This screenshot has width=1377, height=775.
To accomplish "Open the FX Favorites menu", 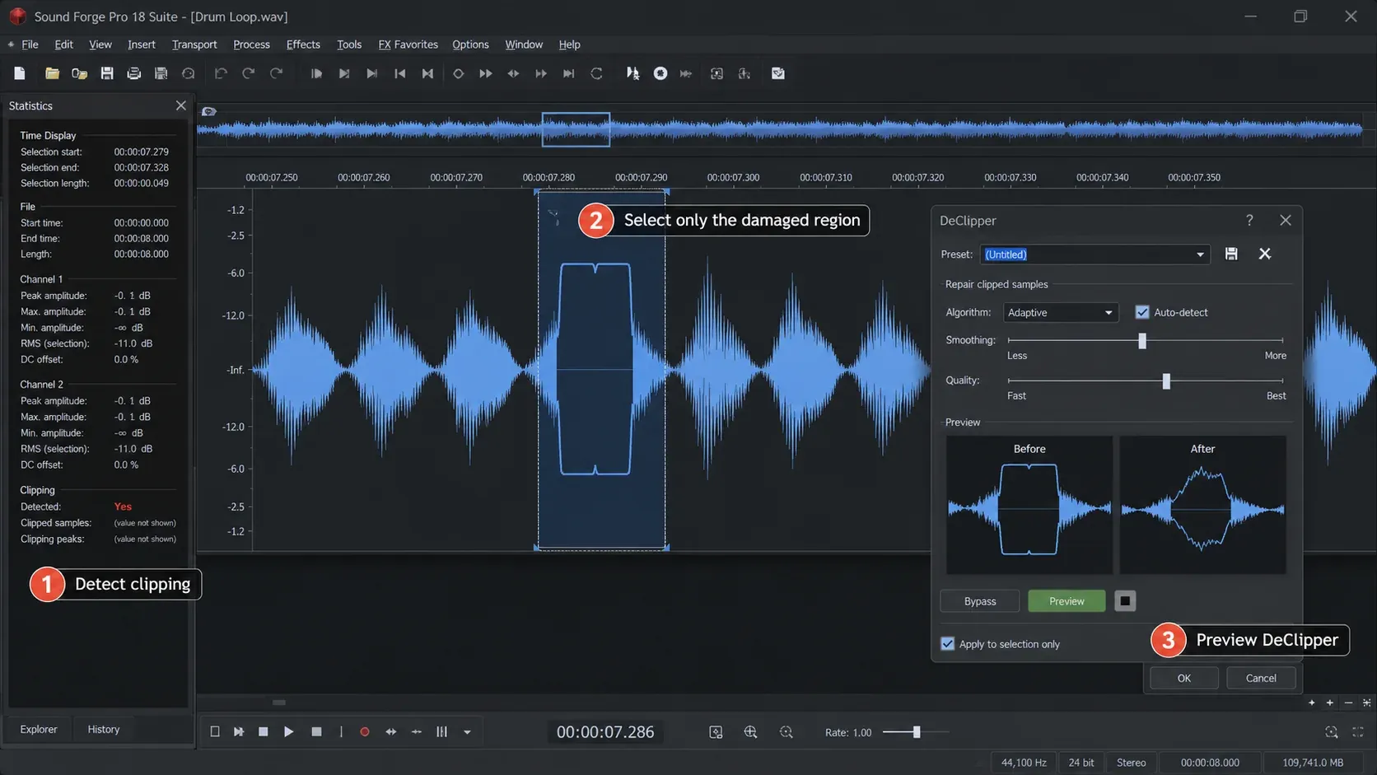I will 408,44.
